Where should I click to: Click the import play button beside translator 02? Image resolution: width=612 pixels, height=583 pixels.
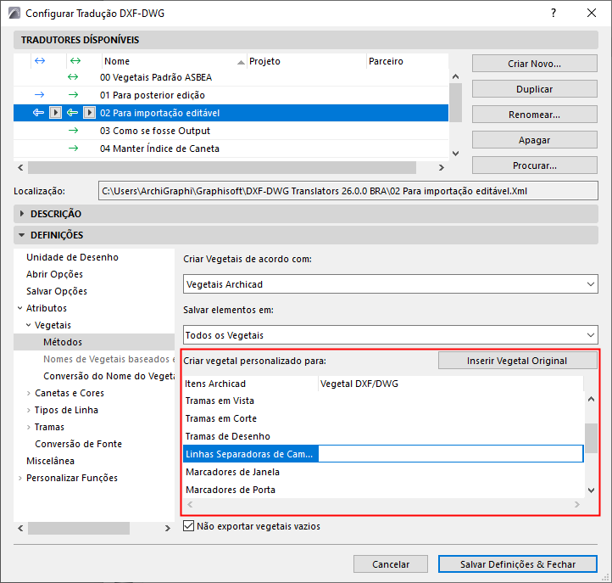click(x=55, y=113)
